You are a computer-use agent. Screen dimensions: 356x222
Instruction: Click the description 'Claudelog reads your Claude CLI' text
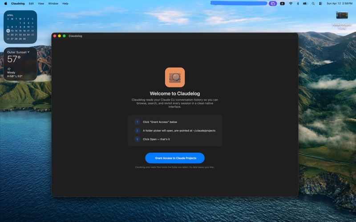[175, 103]
